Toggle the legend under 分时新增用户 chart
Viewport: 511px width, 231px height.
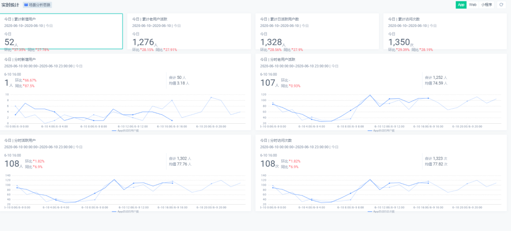[125, 130]
